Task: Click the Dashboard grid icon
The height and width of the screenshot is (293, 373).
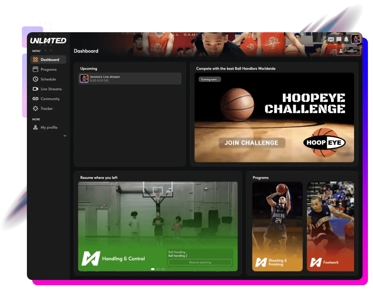Action: pyautogui.click(x=35, y=60)
